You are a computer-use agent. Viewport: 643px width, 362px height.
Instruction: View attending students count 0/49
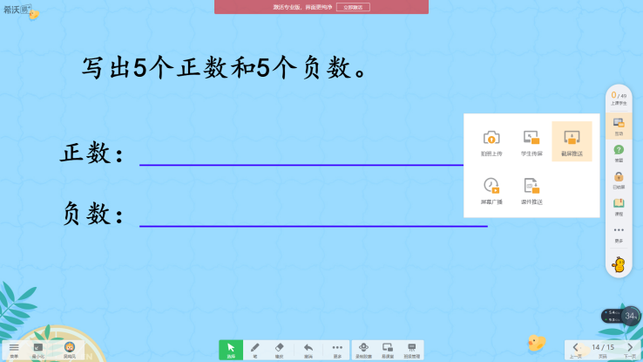619,99
